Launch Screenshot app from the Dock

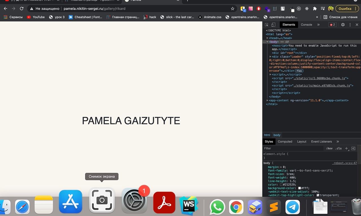(x=102, y=200)
